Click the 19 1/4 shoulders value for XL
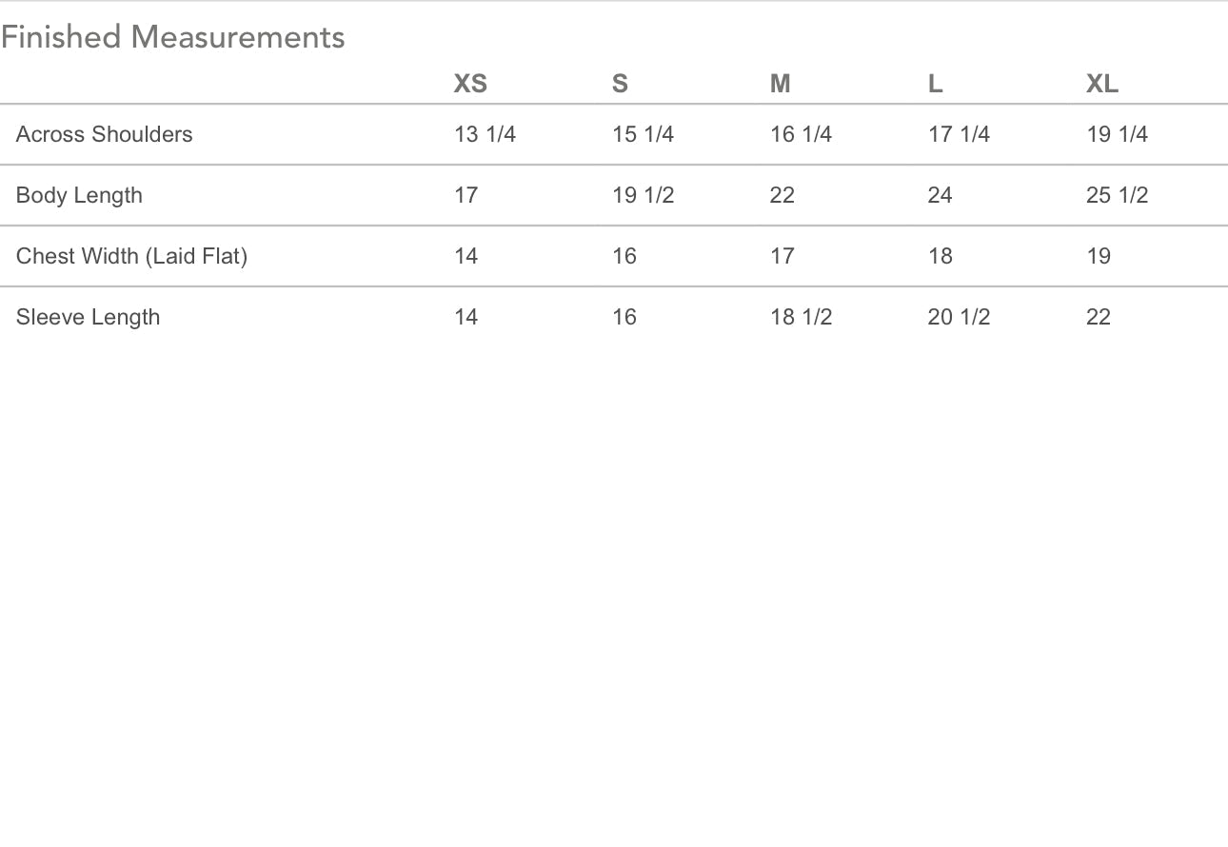This screenshot has height=847, width=1228. coord(1117,134)
